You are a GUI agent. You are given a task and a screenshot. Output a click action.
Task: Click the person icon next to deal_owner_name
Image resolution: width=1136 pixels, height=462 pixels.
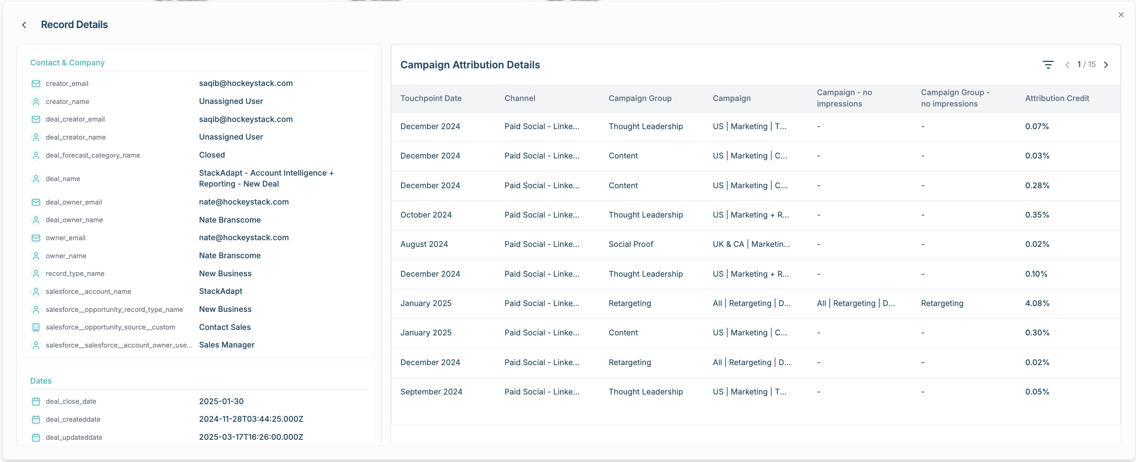tap(36, 220)
